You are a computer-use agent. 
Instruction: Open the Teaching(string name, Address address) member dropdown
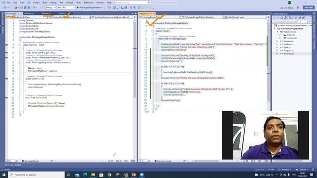[x=112, y=17]
